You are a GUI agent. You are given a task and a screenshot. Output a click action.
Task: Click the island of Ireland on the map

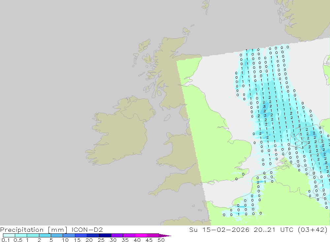120,131
